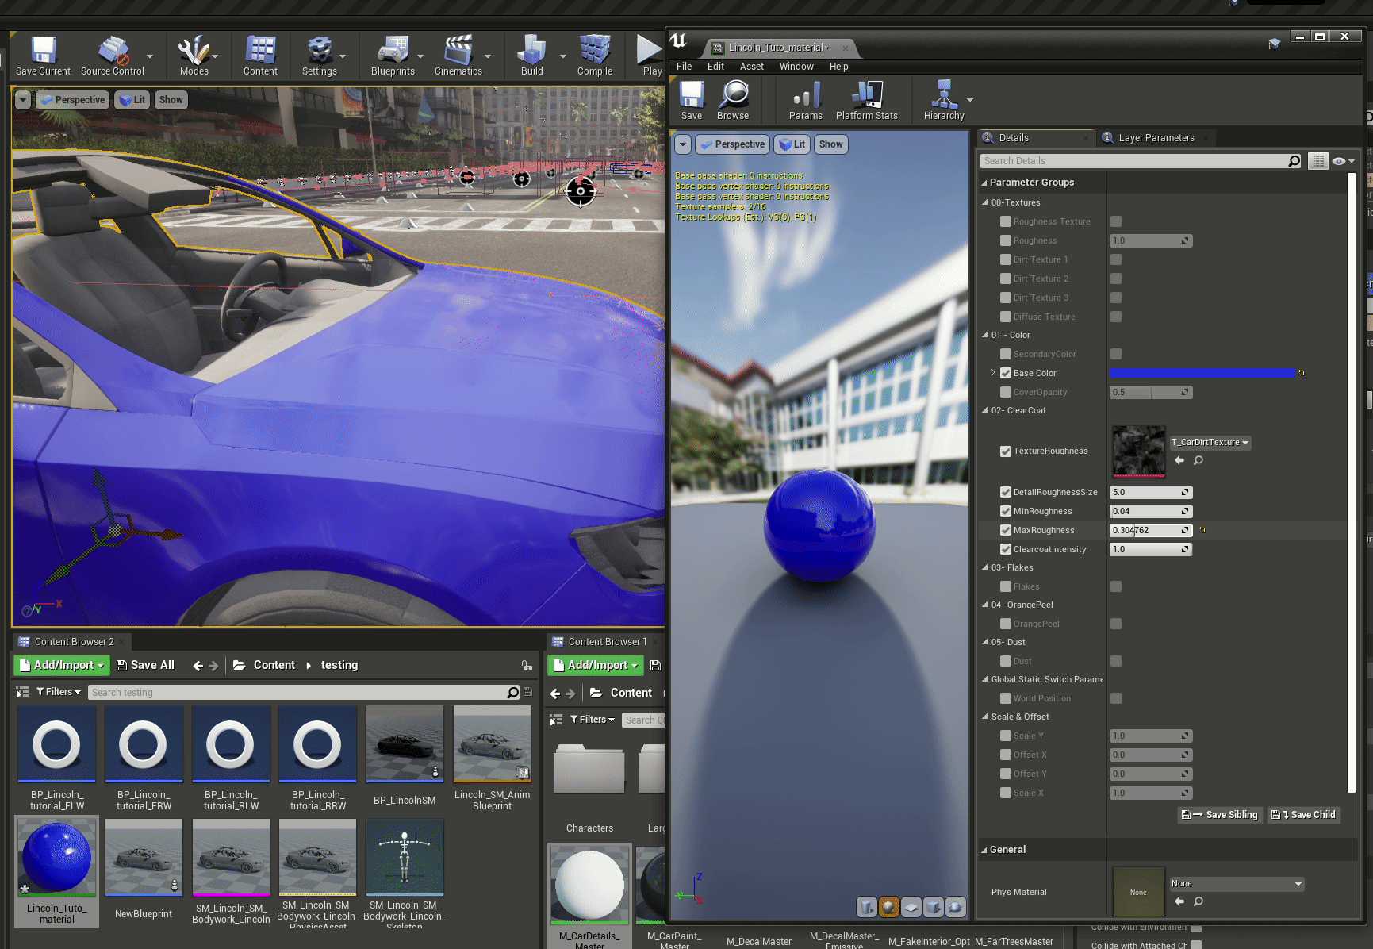
Task: Reset Base Color to default value
Action: (1301, 373)
